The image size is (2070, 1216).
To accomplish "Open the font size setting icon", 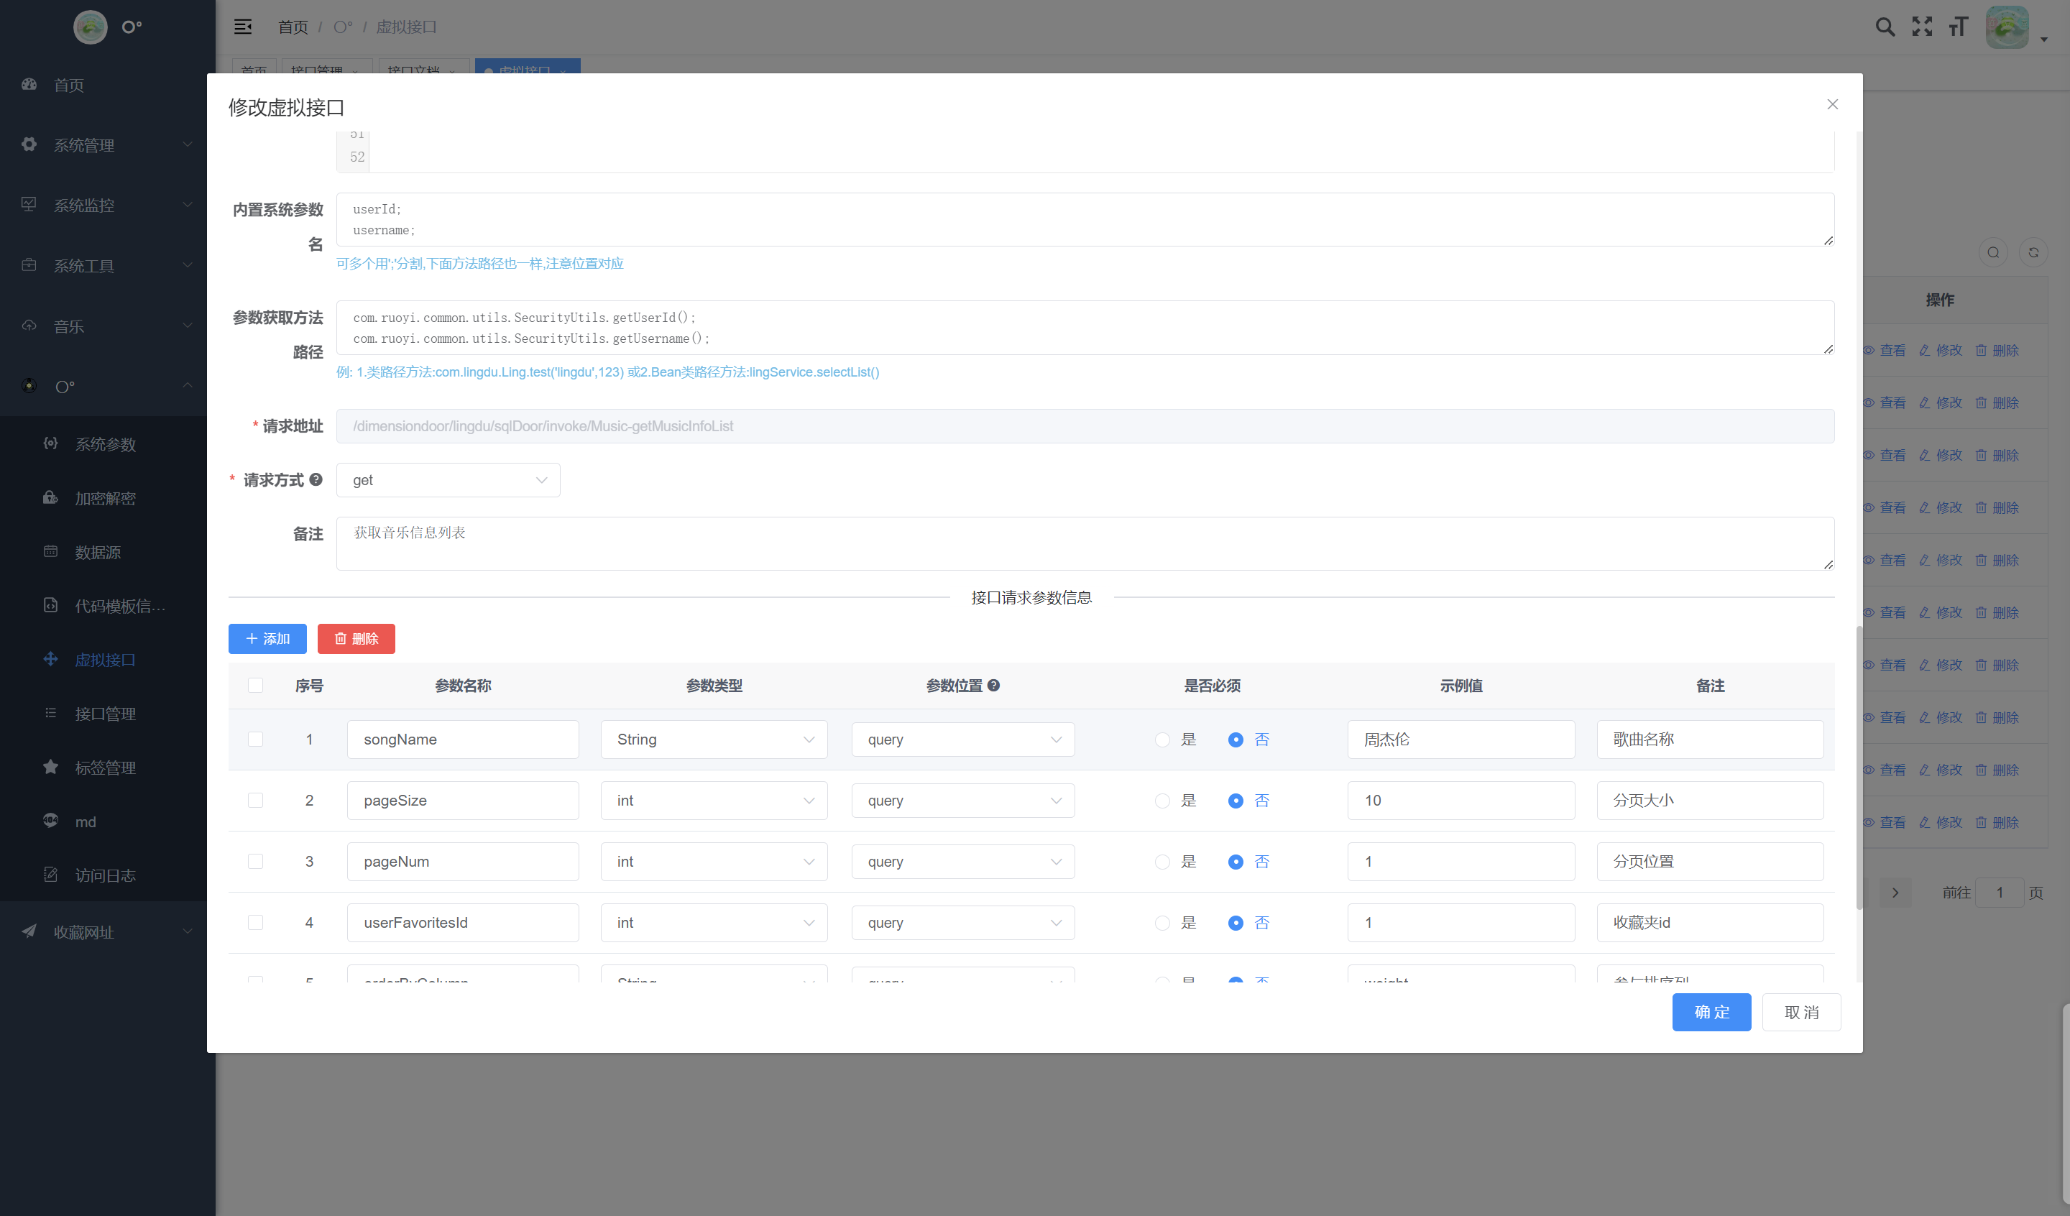I will pos(1959,27).
